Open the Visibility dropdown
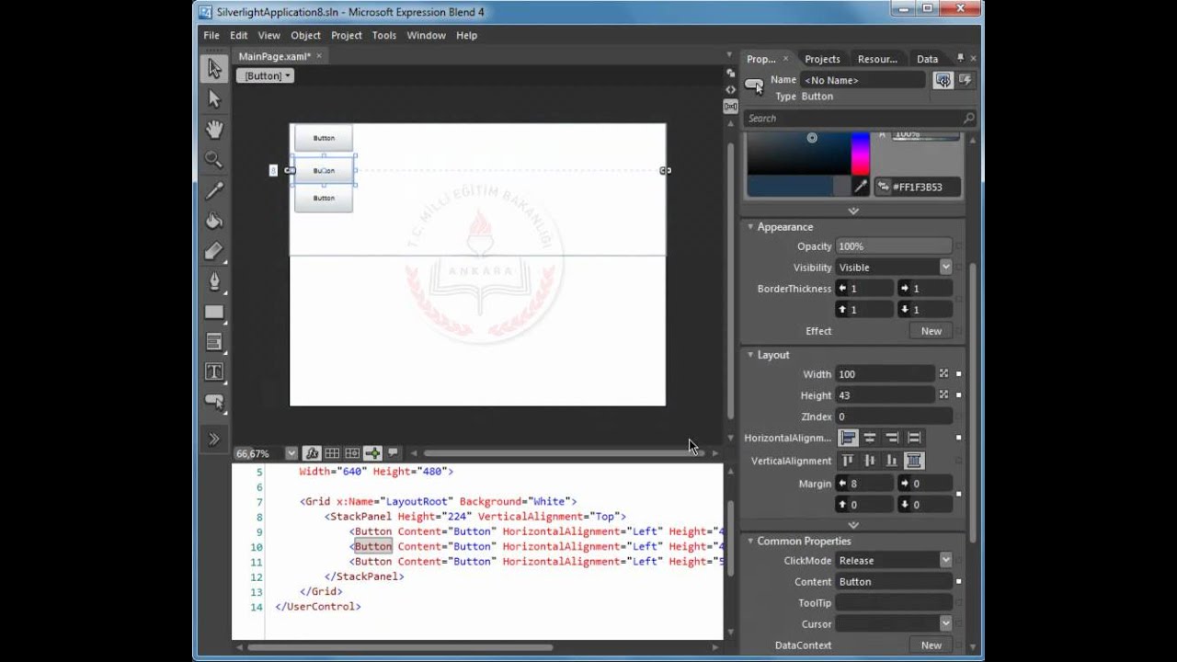 945,268
